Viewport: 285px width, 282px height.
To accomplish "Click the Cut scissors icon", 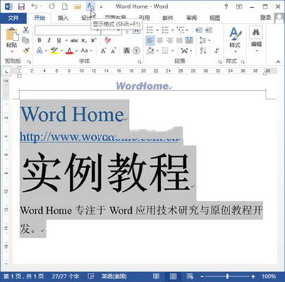I will click(26, 30).
